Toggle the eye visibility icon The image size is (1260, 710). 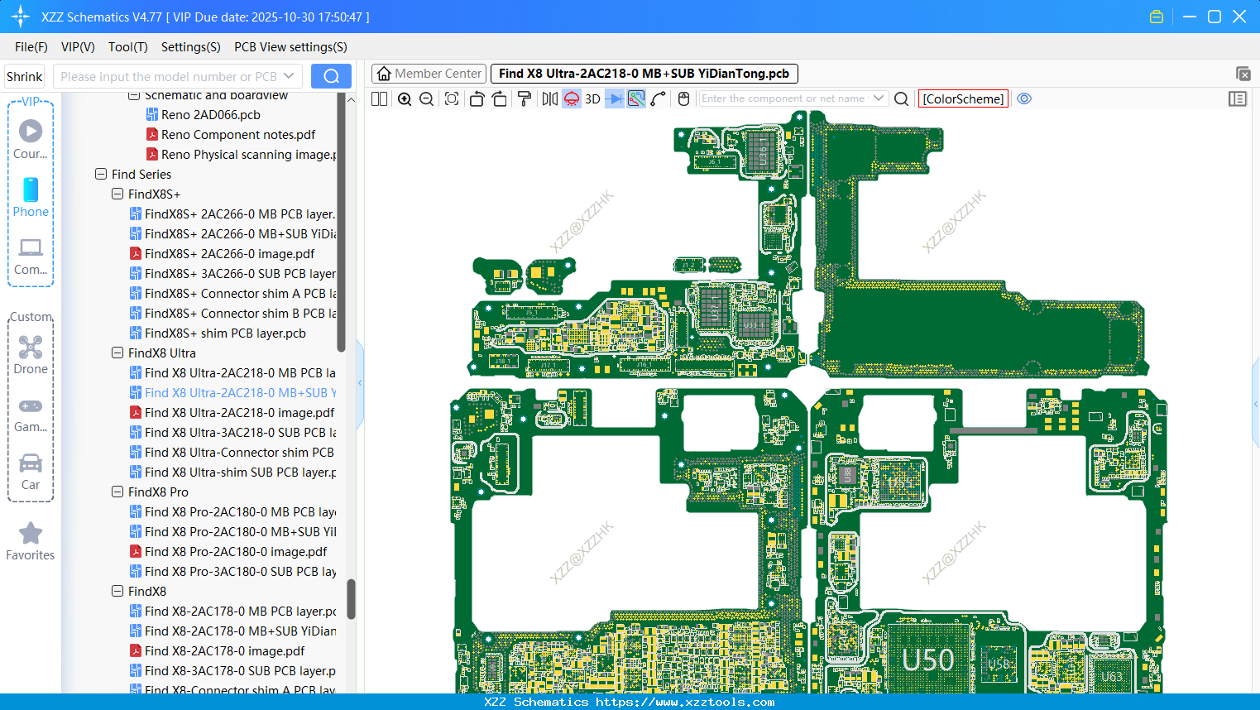[x=1024, y=98]
